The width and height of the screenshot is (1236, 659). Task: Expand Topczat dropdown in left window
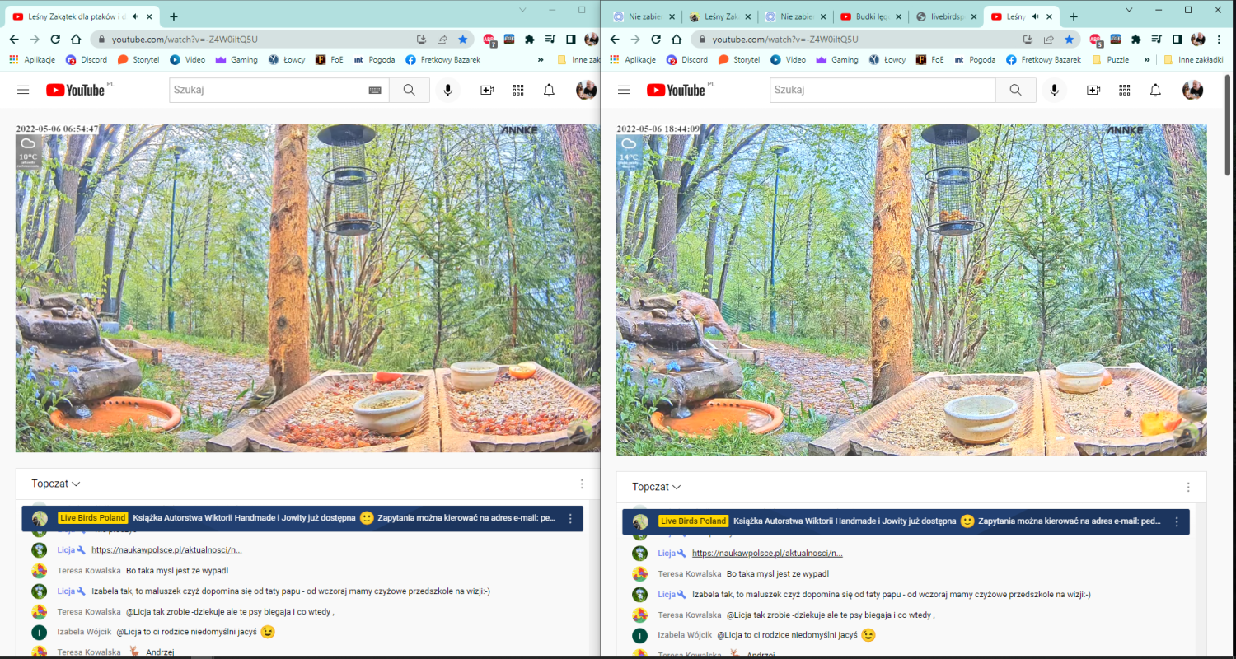tap(56, 484)
